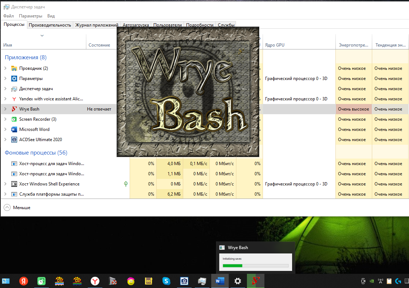Open the Файл menu
This screenshot has height=288, width=409.
pyautogui.click(x=9, y=16)
